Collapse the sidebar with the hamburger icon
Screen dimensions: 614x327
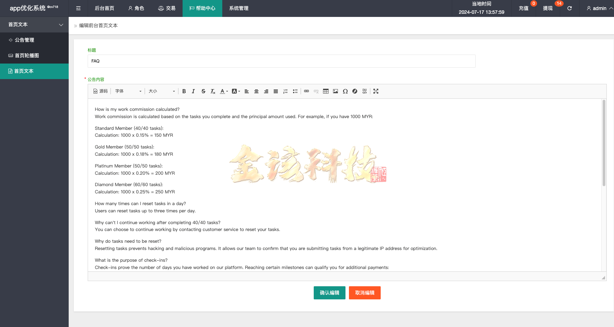[x=78, y=8]
